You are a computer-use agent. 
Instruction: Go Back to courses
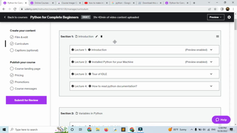(x=16, y=17)
